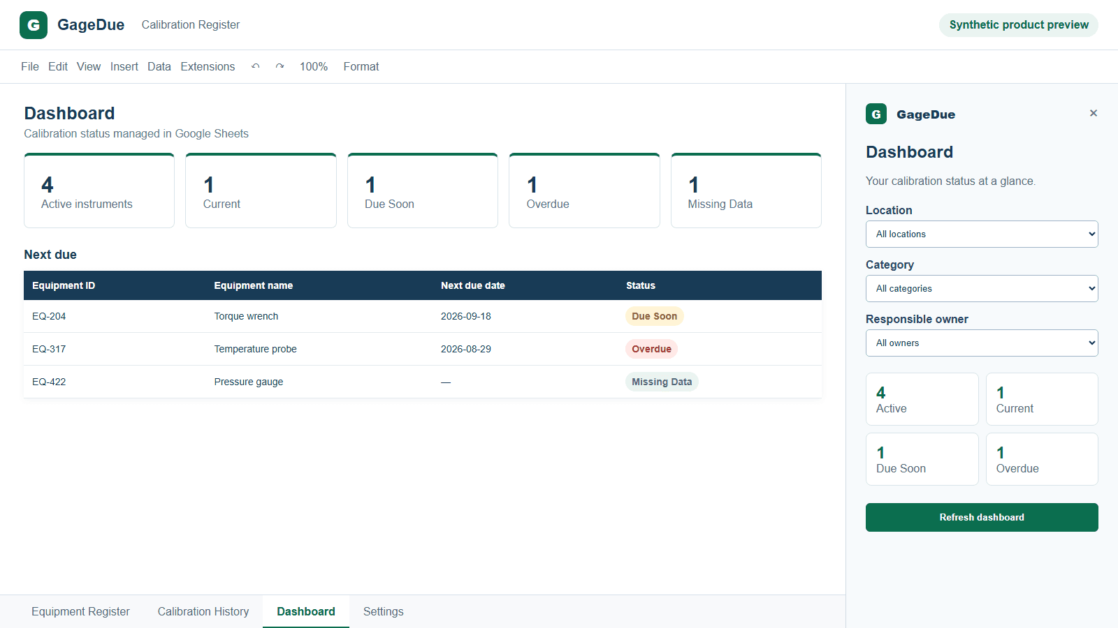
Task: Click the Due Soon card in side panel
Action: (922, 459)
